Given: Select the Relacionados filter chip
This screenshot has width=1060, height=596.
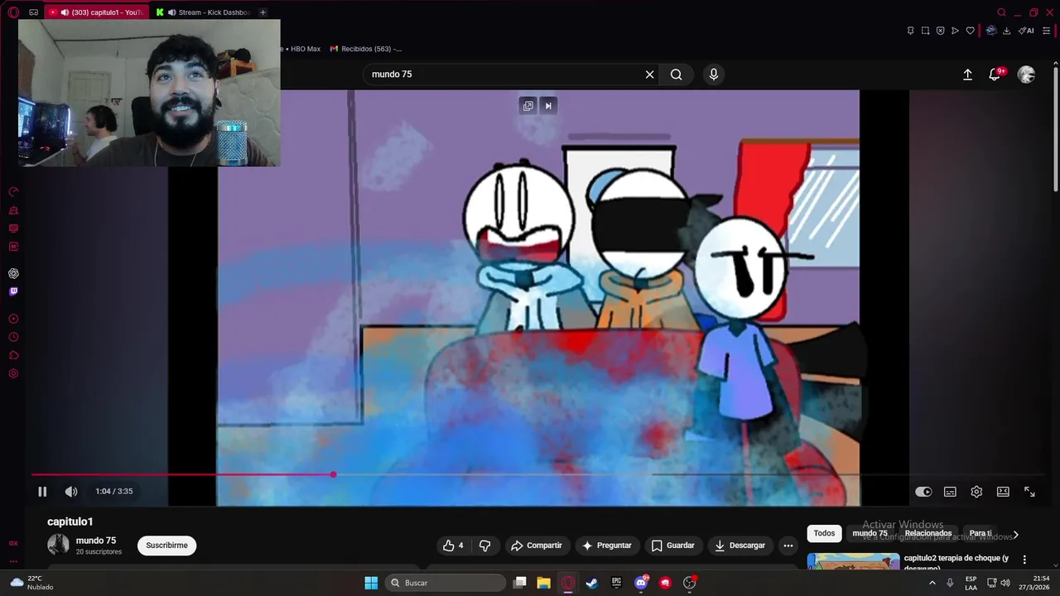Looking at the screenshot, I should (928, 533).
